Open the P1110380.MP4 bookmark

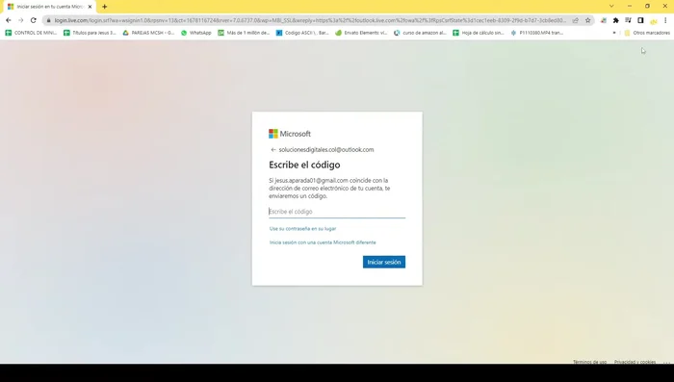point(537,33)
